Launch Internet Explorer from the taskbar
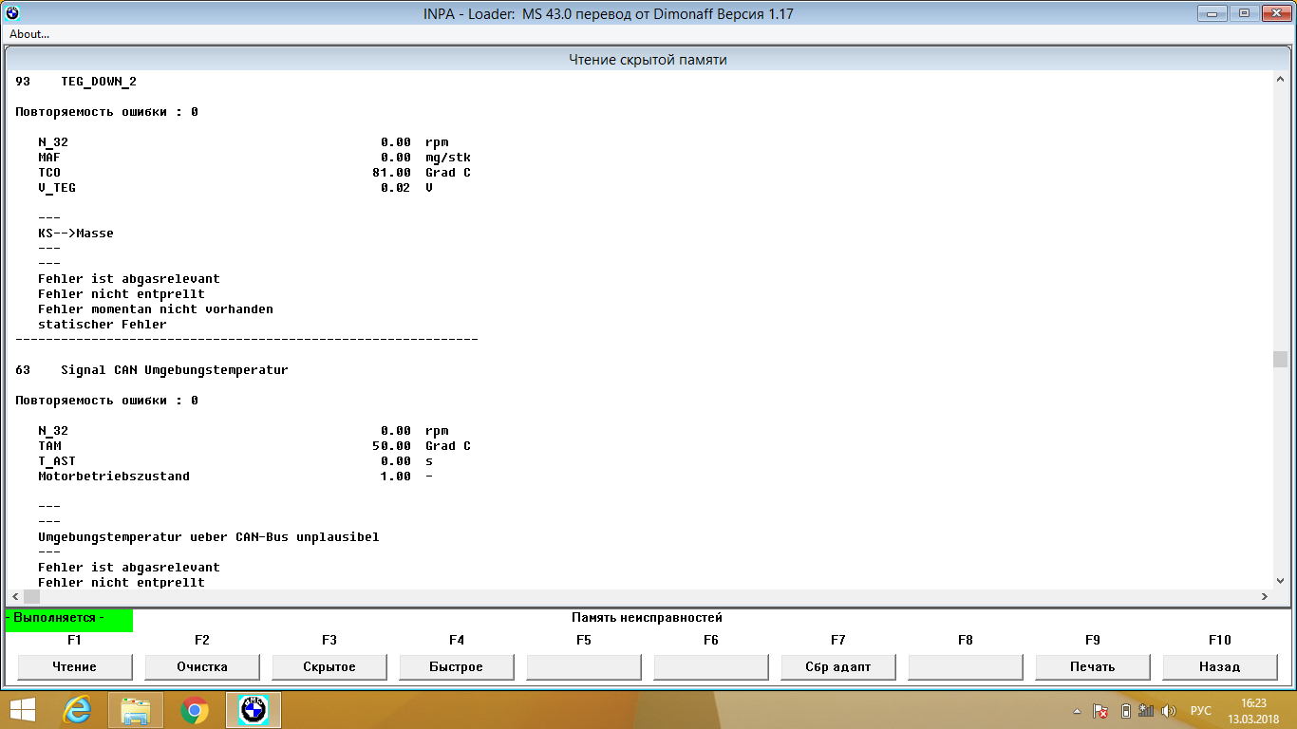This screenshot has width=1297, height=729. [76, 710]
